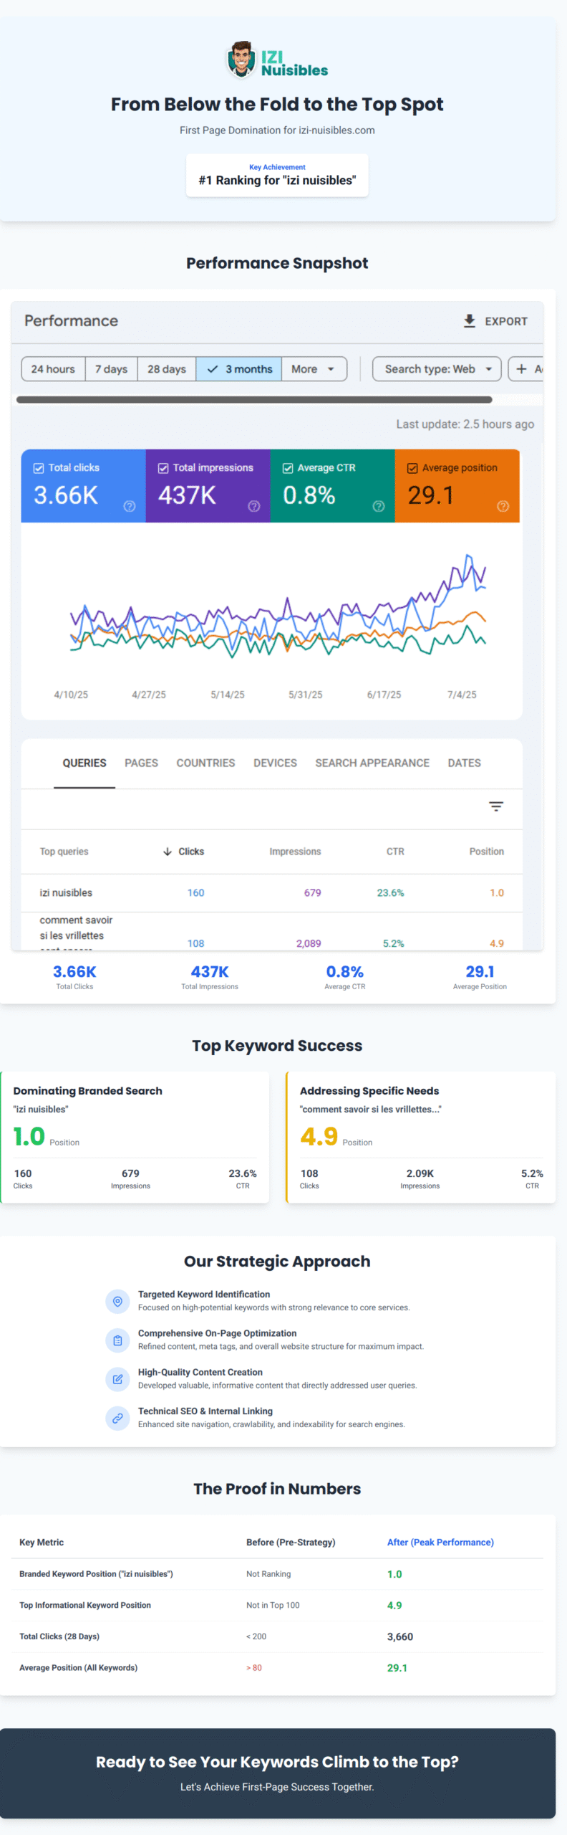Click the Internal Linking chain icon
The width and height of the screenshot is (567, 1835).
117,1418
